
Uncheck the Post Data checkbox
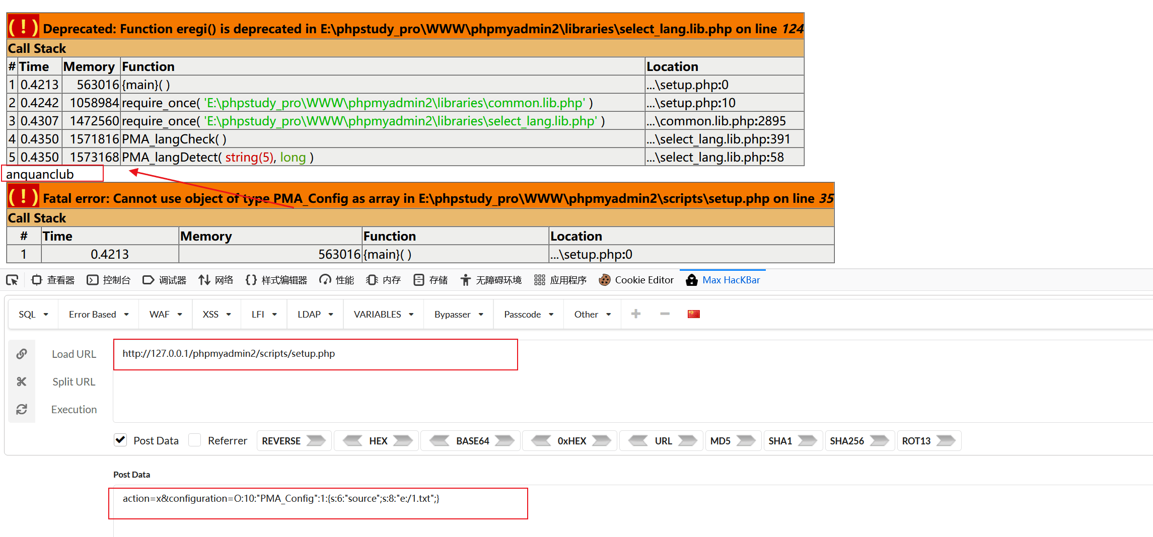click(120, 440)
